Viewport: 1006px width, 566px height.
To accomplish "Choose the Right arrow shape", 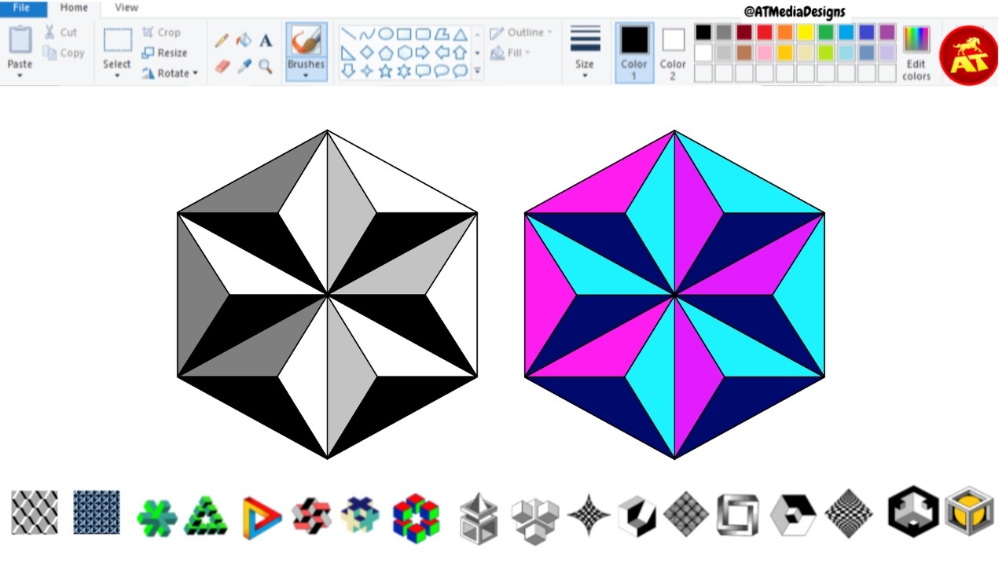I will pos(423,53).
